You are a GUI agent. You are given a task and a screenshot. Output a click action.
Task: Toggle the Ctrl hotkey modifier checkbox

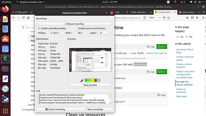(x=51, y=33)
